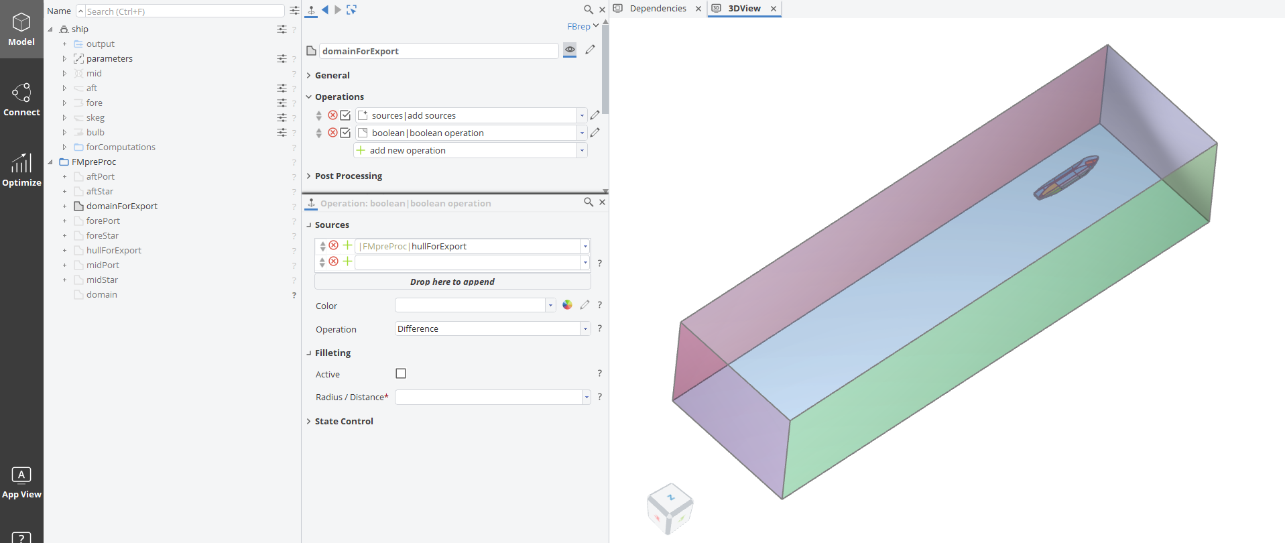Open the Operation Difference dropdown
This screenshot has width=1285, height=543.
click(585, 328)
